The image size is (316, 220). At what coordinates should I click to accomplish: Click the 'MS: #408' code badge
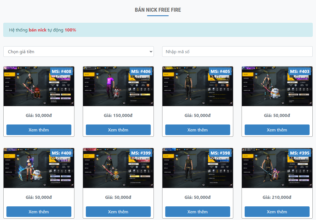(62, 71)
